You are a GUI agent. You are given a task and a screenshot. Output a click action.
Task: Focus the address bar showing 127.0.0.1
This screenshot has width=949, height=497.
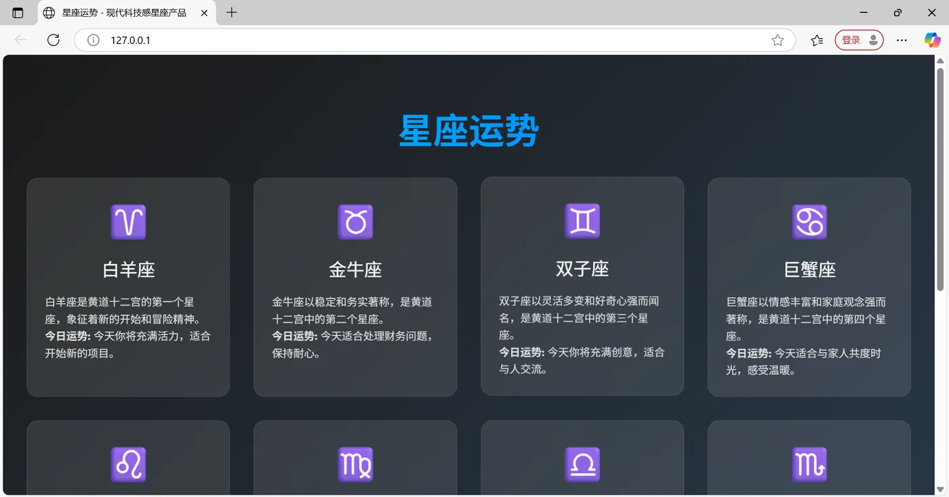click(434, 40)
